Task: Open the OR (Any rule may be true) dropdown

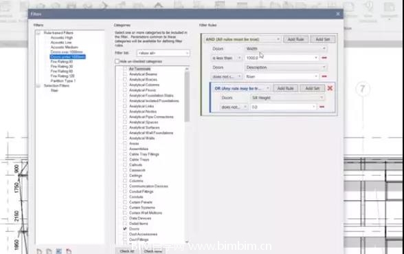Action: coord(242,88)
